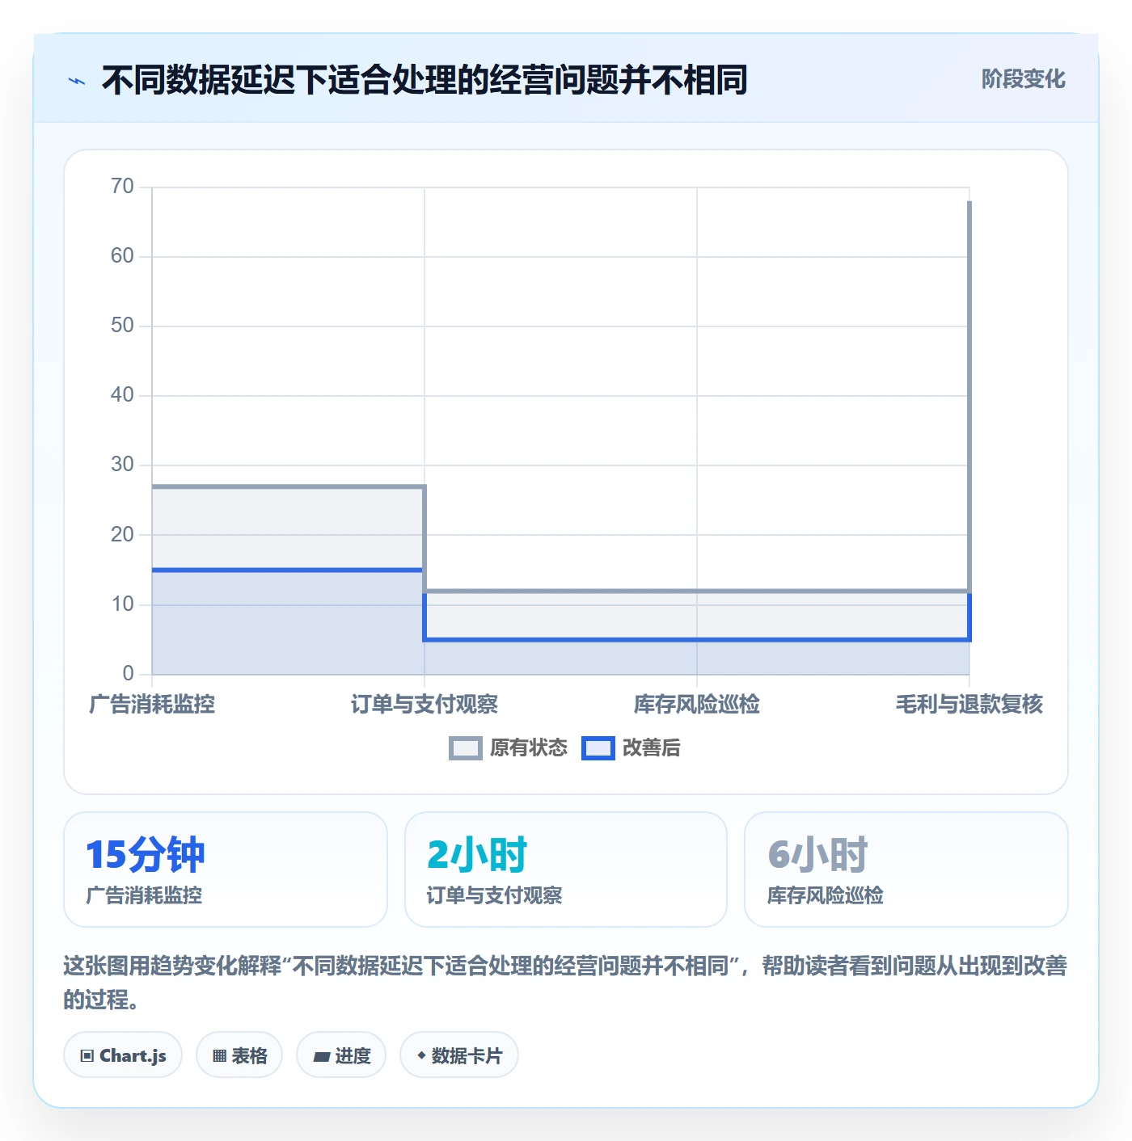Click the bar icon in 进度 chip
Screen dimensions: 1132x1141
[x=322, y=1056]
